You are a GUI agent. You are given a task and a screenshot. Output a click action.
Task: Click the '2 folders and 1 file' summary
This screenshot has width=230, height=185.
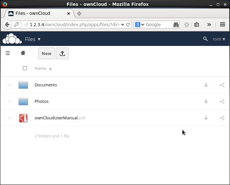tap(52, 136)
